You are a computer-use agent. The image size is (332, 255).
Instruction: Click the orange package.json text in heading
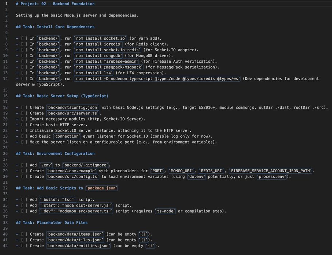pyautogui.click(x=102, y=188)
